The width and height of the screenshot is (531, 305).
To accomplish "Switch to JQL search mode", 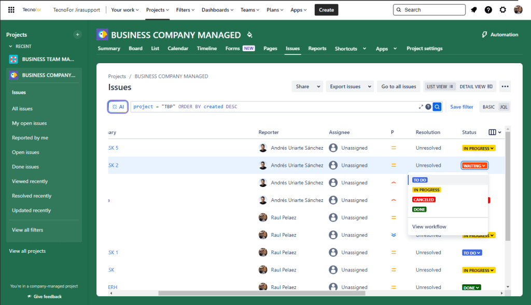I will (x=504, y=107).
